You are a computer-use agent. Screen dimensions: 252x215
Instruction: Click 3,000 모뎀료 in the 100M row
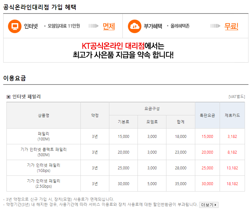pyautogui.click(x=152, y=137)
